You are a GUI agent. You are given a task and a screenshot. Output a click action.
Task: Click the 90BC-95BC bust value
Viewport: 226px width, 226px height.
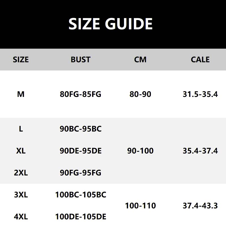[x=81, y=129]
